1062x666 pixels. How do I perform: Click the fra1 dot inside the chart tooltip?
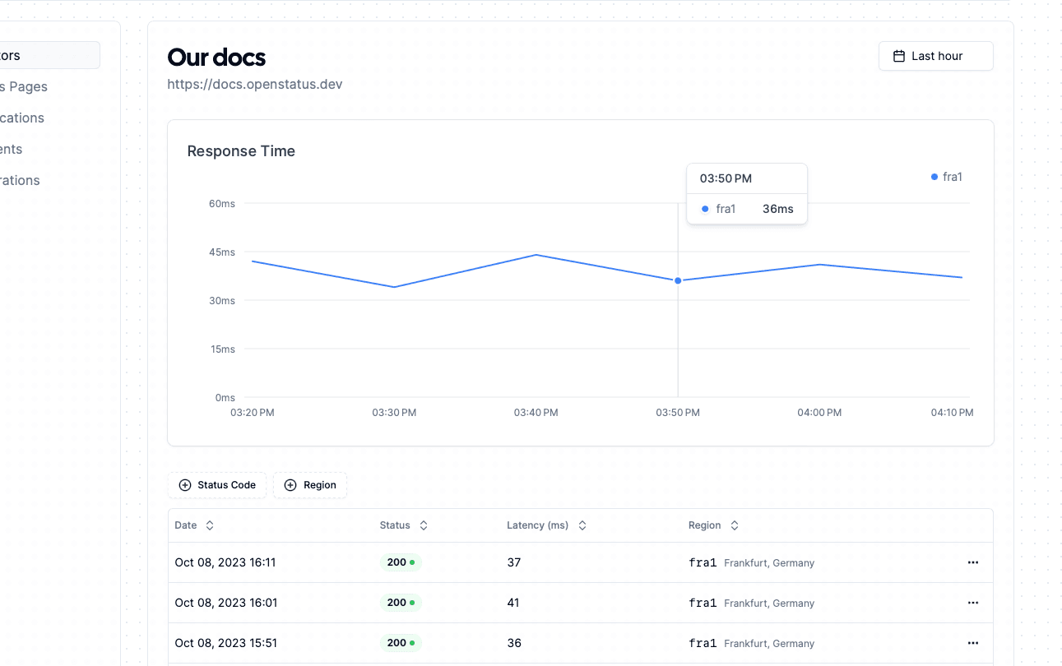point(705,209)
